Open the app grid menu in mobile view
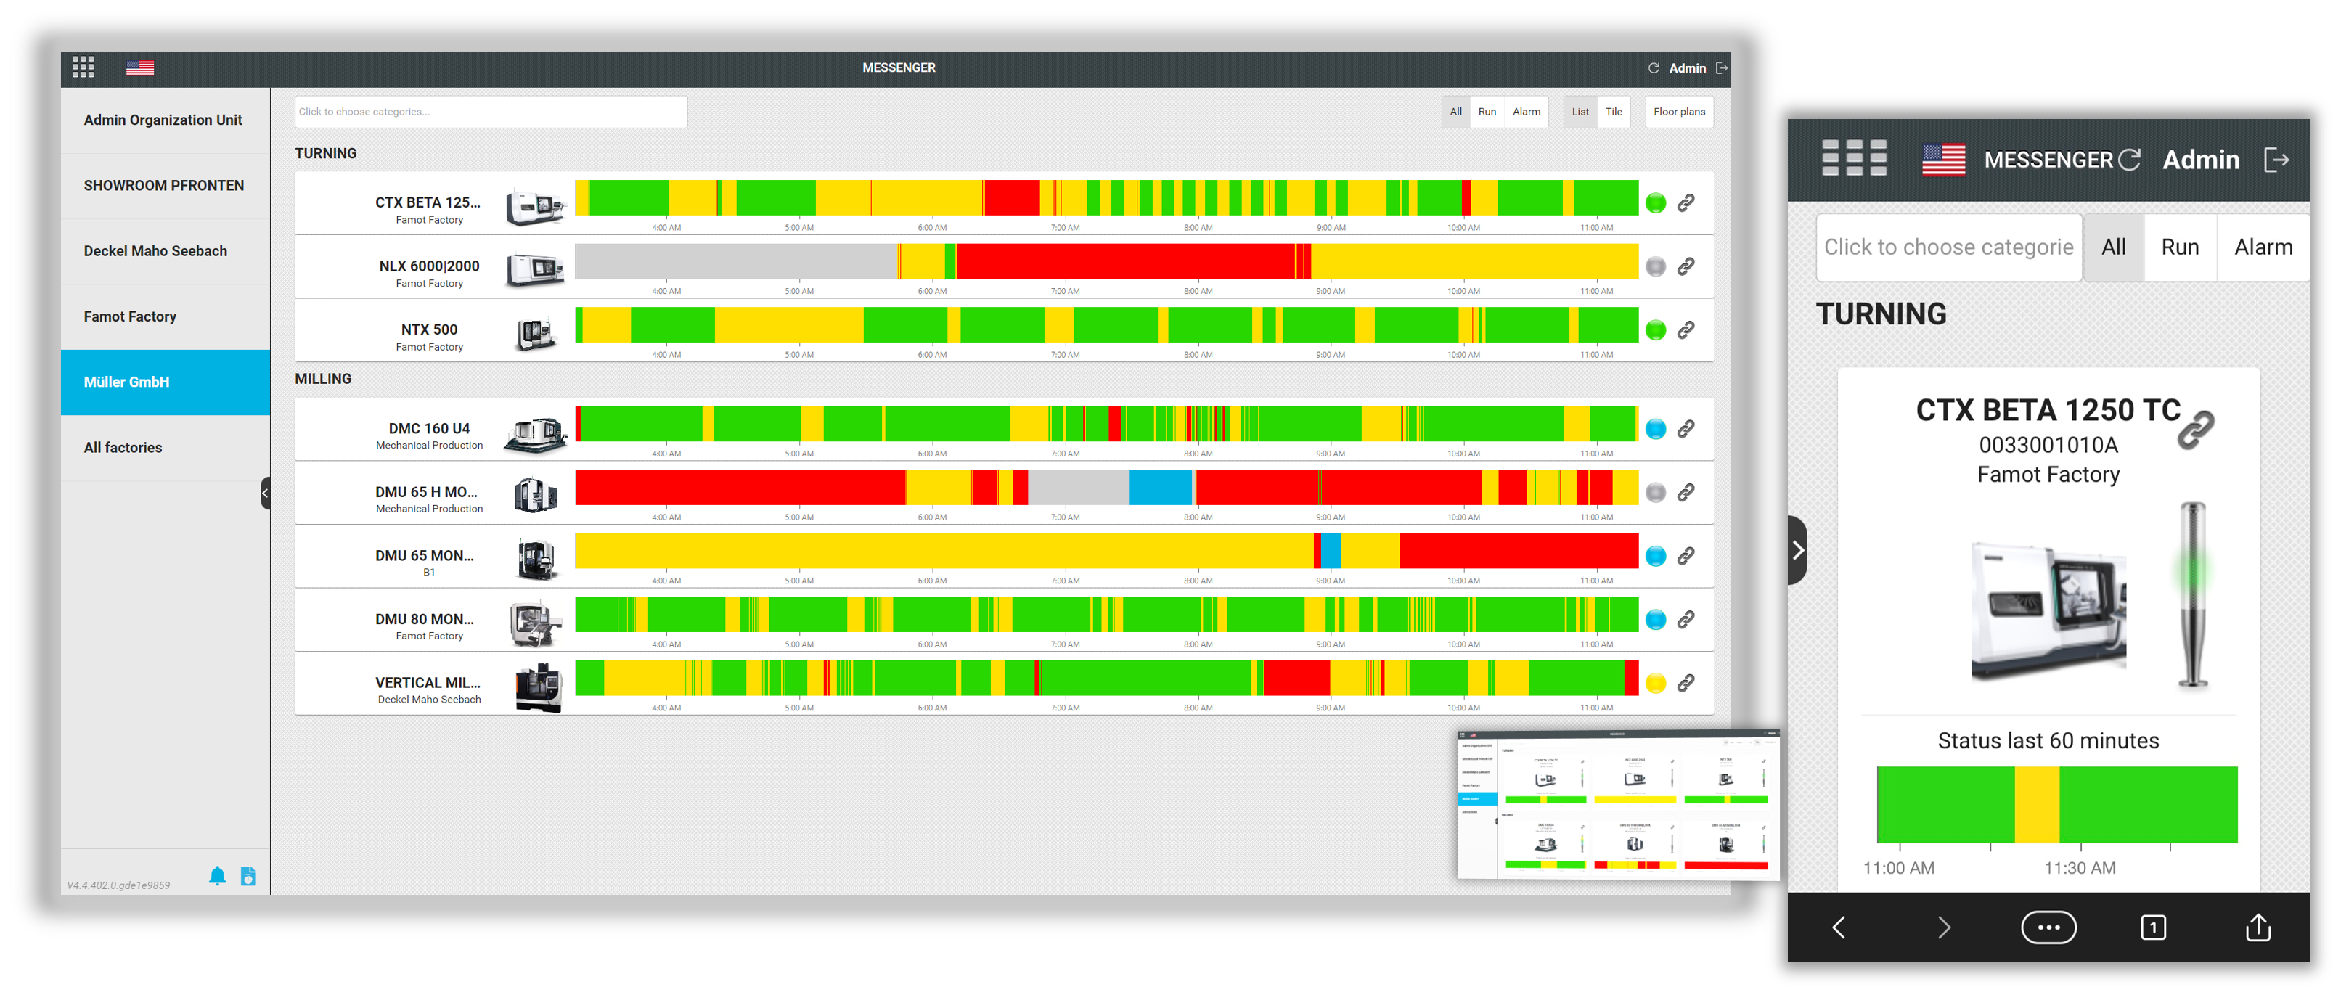The image size is (2333, 987). click(x=1854, y=158)
